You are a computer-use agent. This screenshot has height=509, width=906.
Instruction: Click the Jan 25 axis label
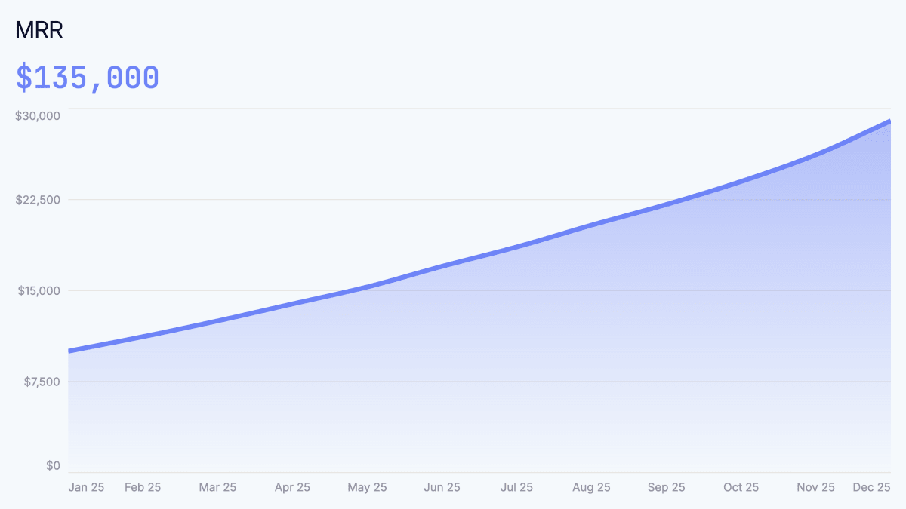(x=86, y=487)
